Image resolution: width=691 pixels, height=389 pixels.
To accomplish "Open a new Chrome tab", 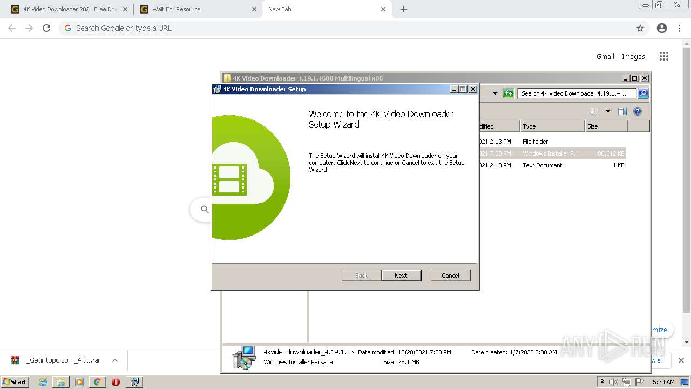I will (x=404, y=9).
